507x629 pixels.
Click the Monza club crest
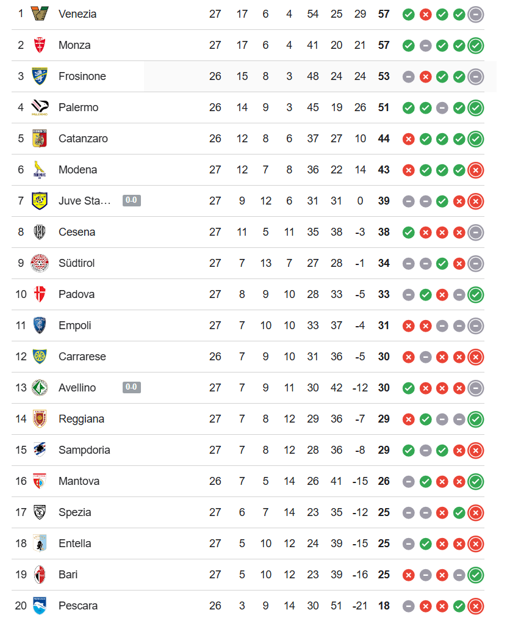tap(40, 45)
